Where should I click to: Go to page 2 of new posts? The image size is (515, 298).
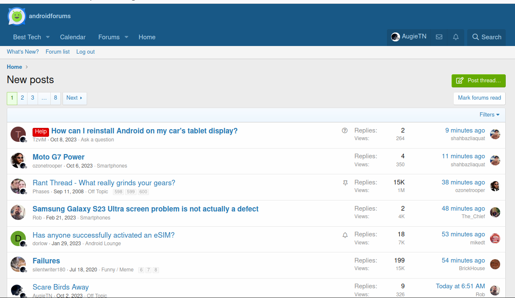(22, 98)
